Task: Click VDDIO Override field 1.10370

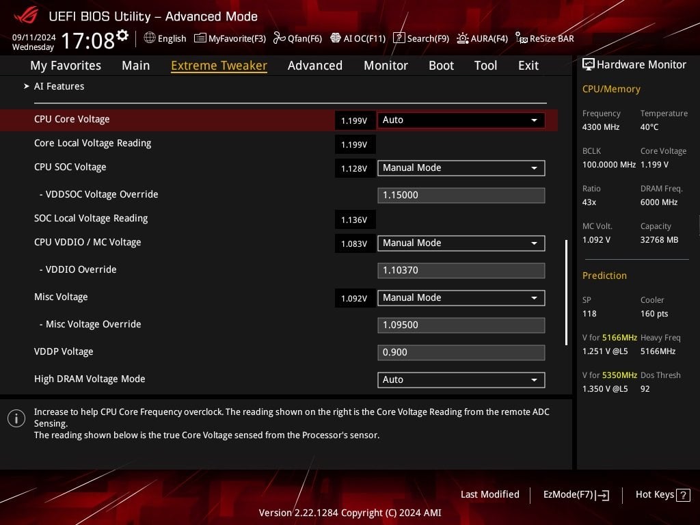Action: point(461,271)
